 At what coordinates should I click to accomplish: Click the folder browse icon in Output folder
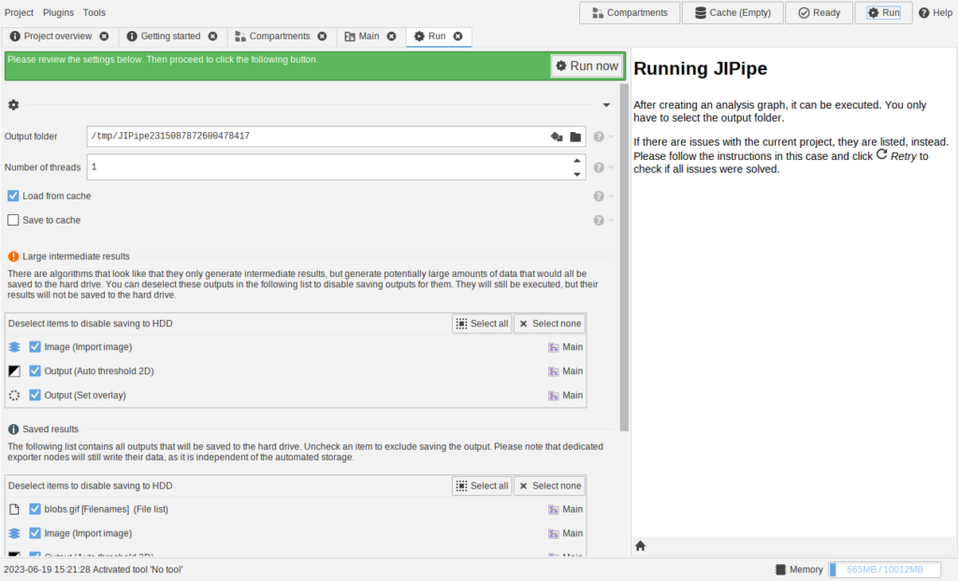point(575,137)
